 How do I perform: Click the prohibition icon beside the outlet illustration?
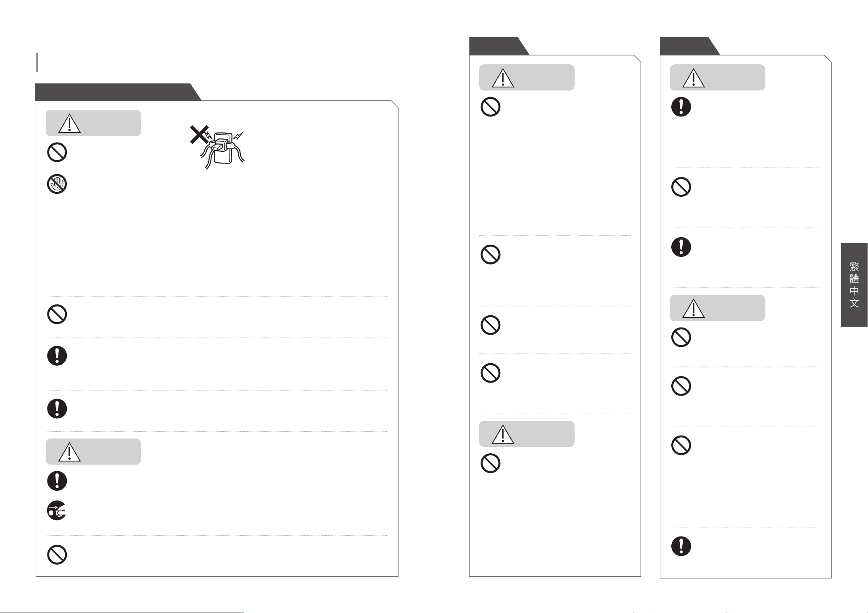coord(57,152)
